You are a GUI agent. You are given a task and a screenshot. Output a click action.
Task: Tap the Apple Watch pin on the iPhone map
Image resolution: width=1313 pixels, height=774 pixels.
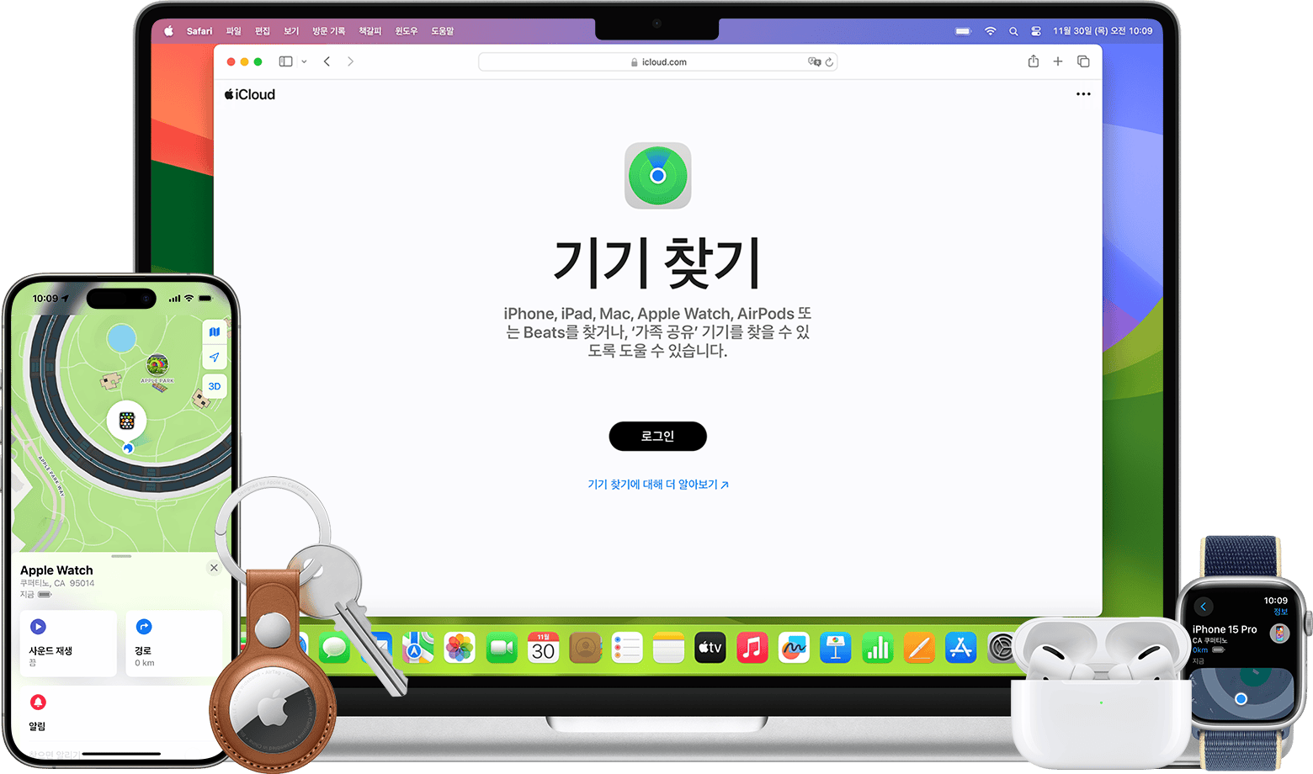coord(127,420)
